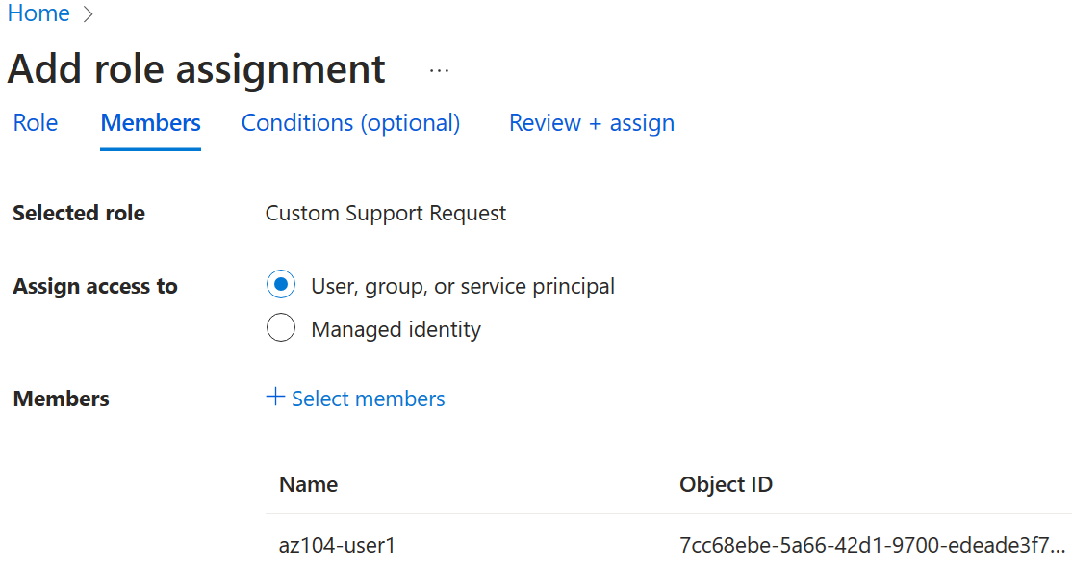Image resolution: width=1072 pixels, height=567 pixels.
Task: Click the breadcrumb chevron after Home
Action: tap(89, 14)
